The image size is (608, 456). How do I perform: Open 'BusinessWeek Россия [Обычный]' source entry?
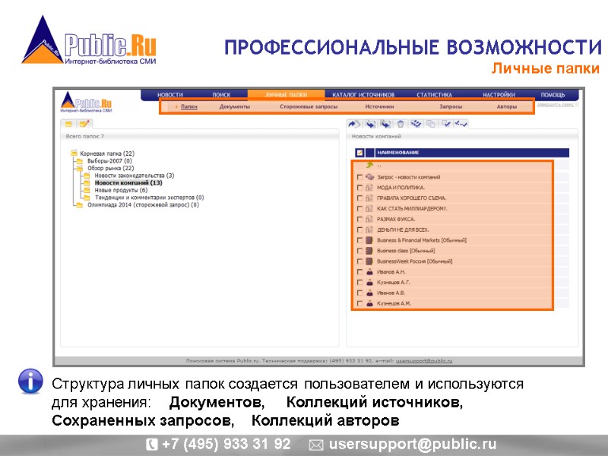click(x=414, y=261)
